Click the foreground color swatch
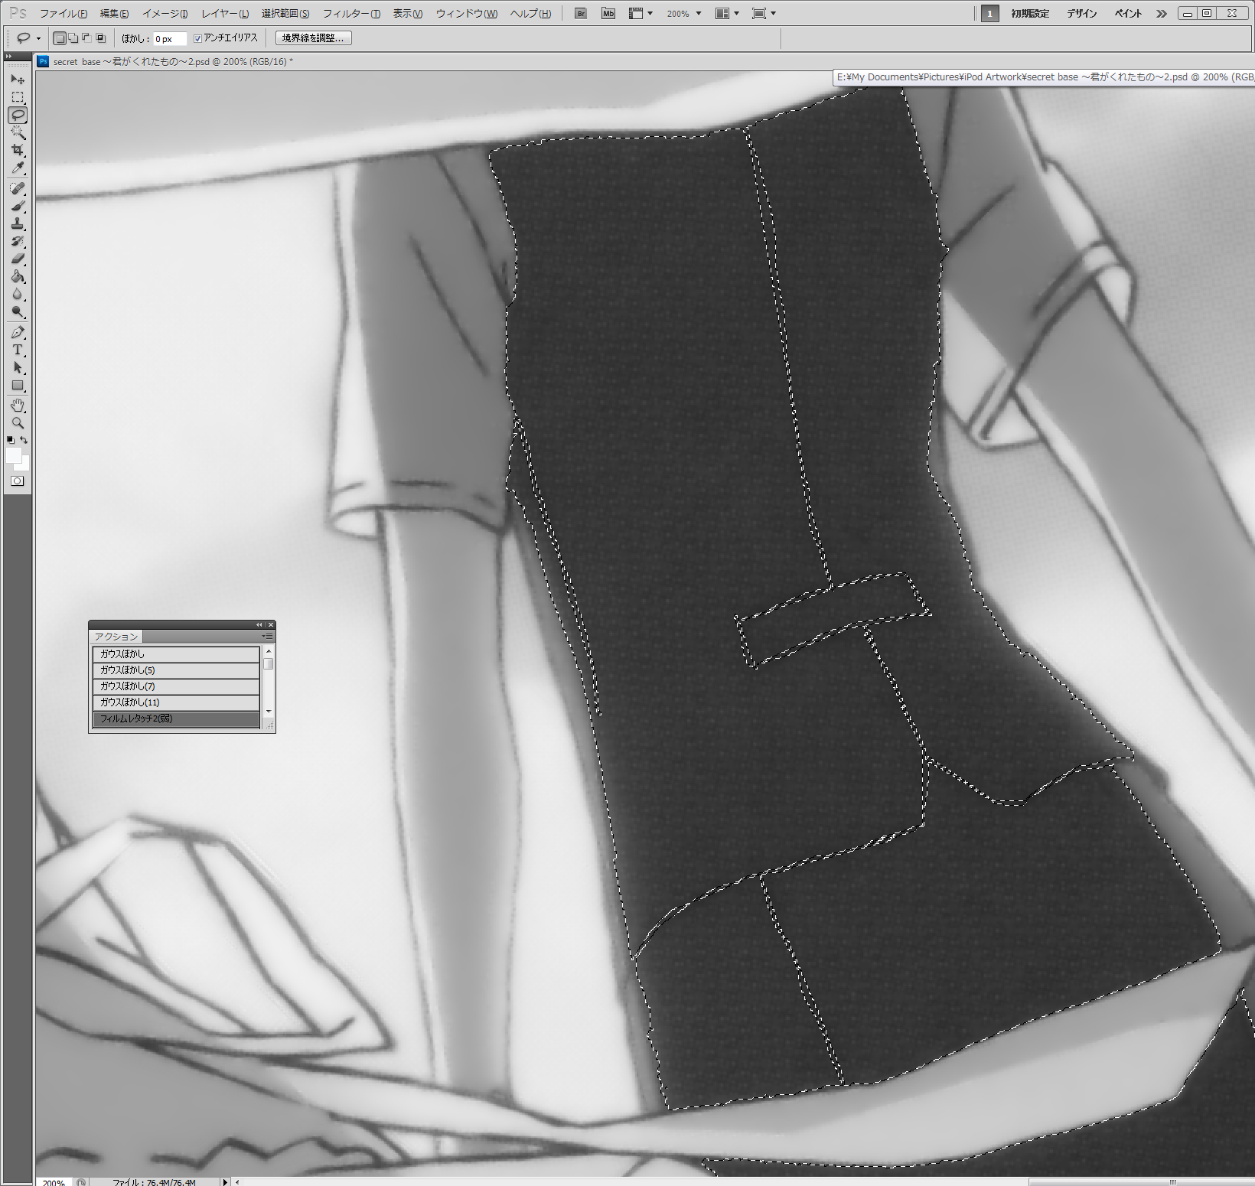Screen dimensions: 1255x1186 [x=13, y=455]
